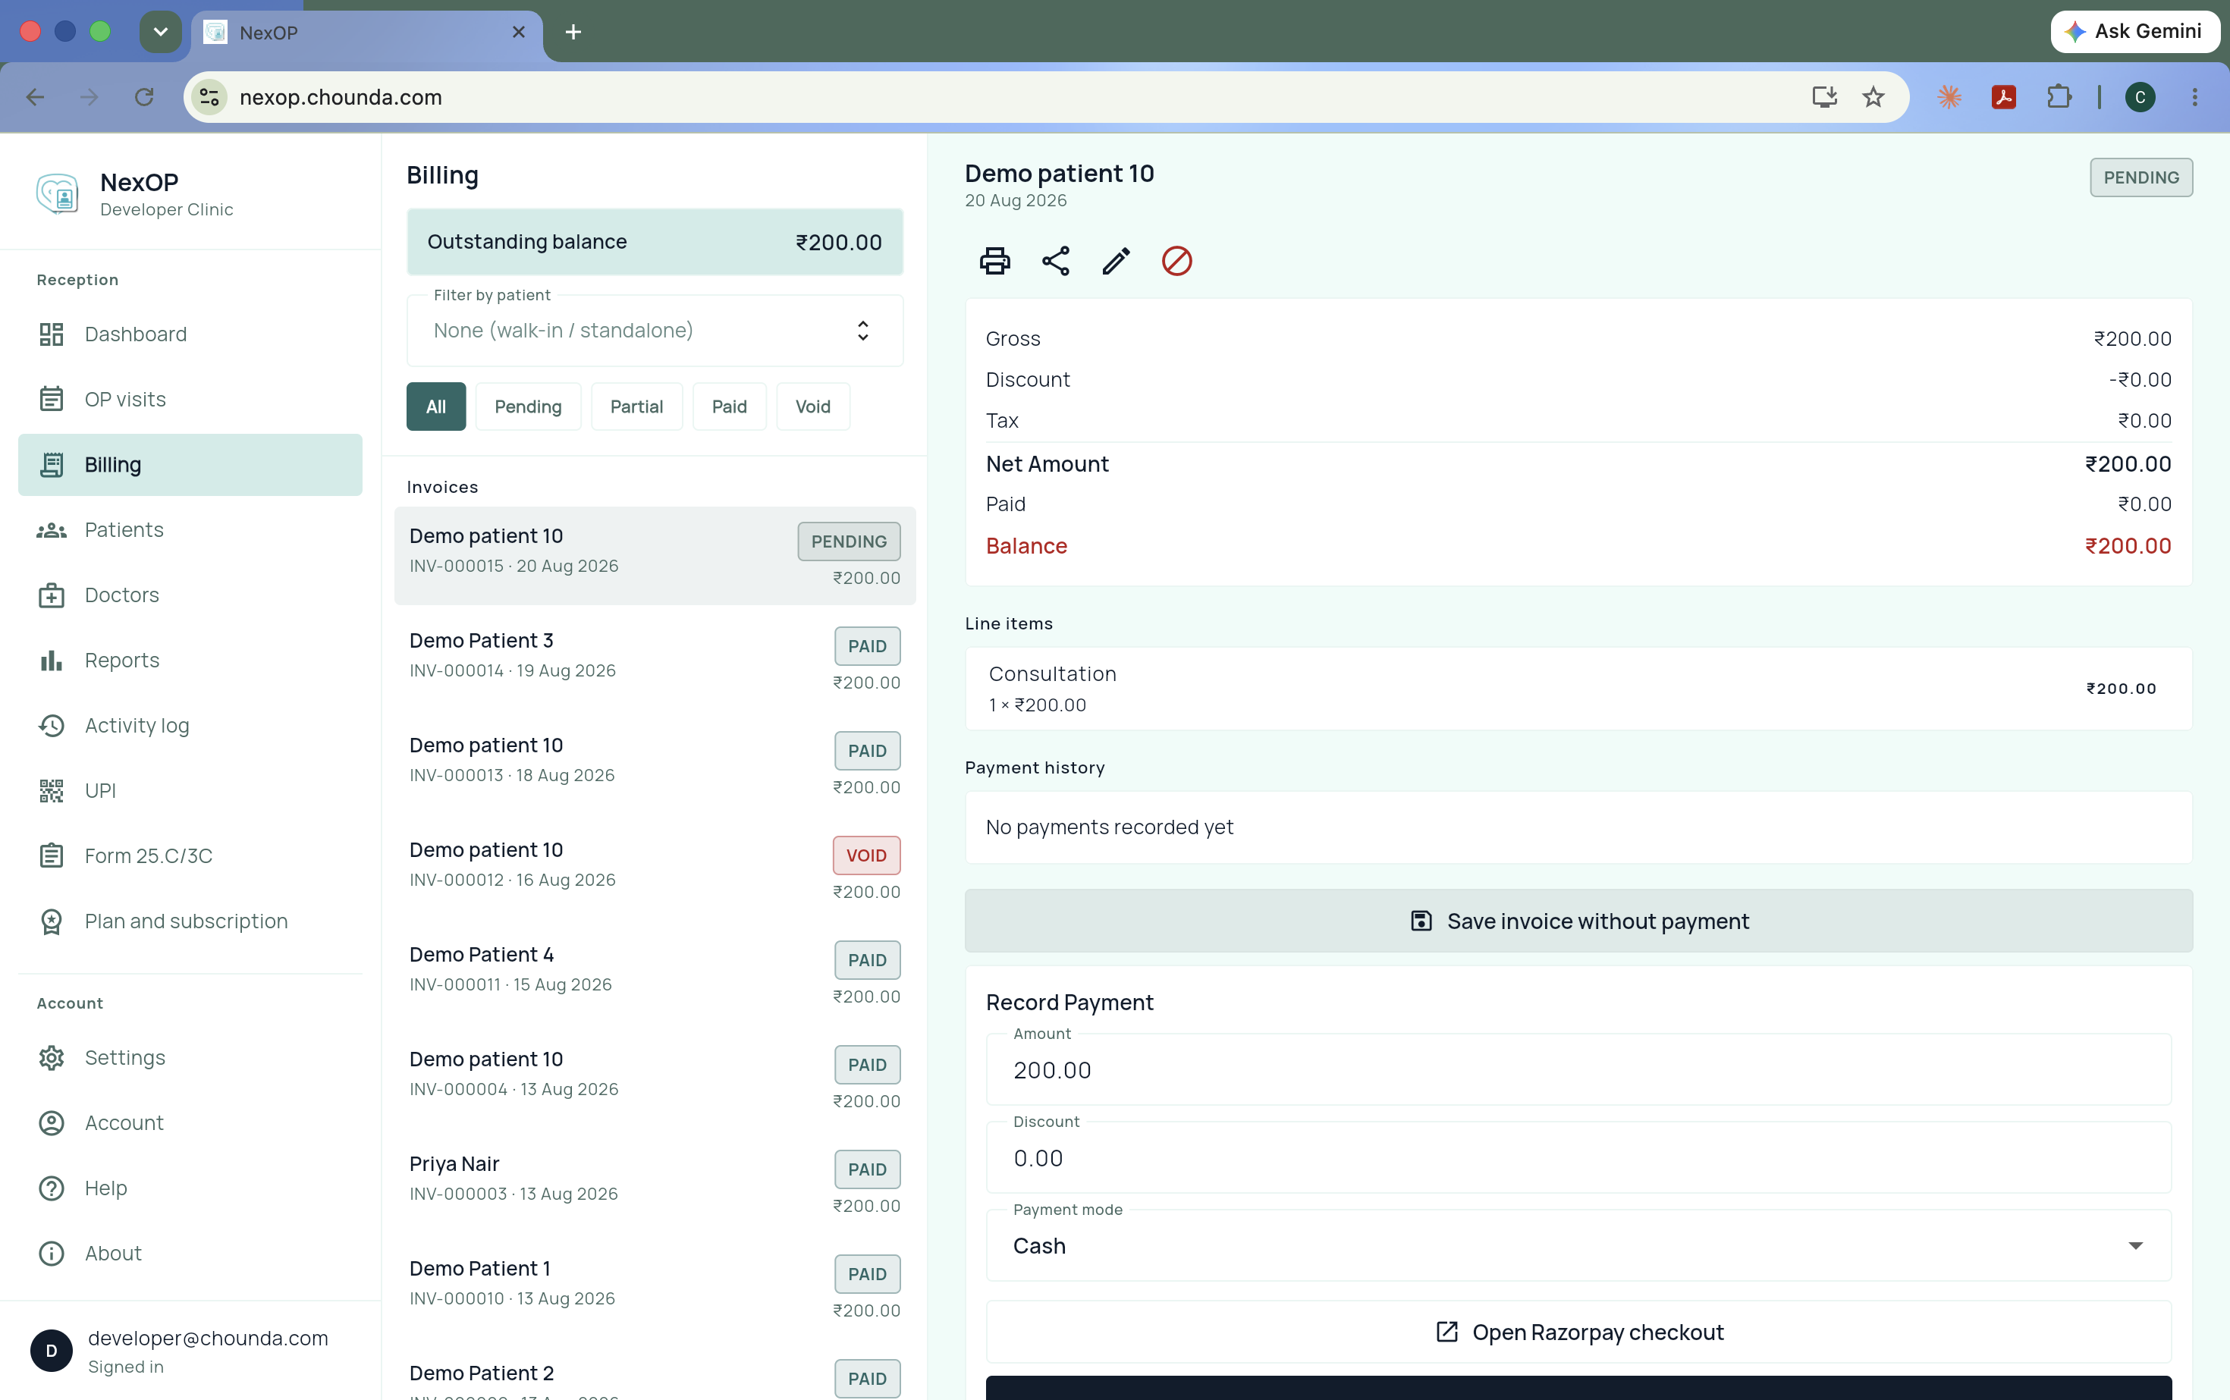Expand the Payment mode Cash dropdown
The height and width of the screenshot is (1400, 2230).
pyautogui.click(x=1578, y=1246)
